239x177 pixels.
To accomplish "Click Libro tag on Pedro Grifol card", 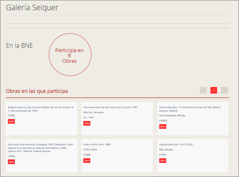I will coord(87,161).
